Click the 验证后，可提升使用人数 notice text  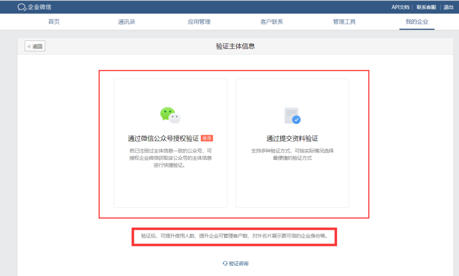click(x=234, y=236)
